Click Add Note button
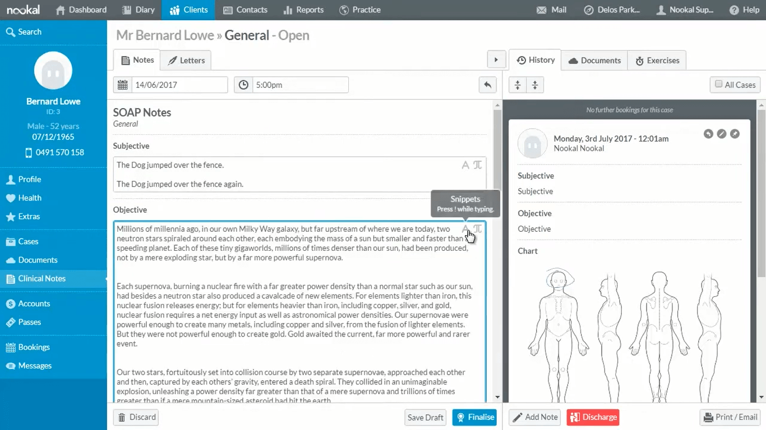This screenshot has width=766, height=430. 534,417
